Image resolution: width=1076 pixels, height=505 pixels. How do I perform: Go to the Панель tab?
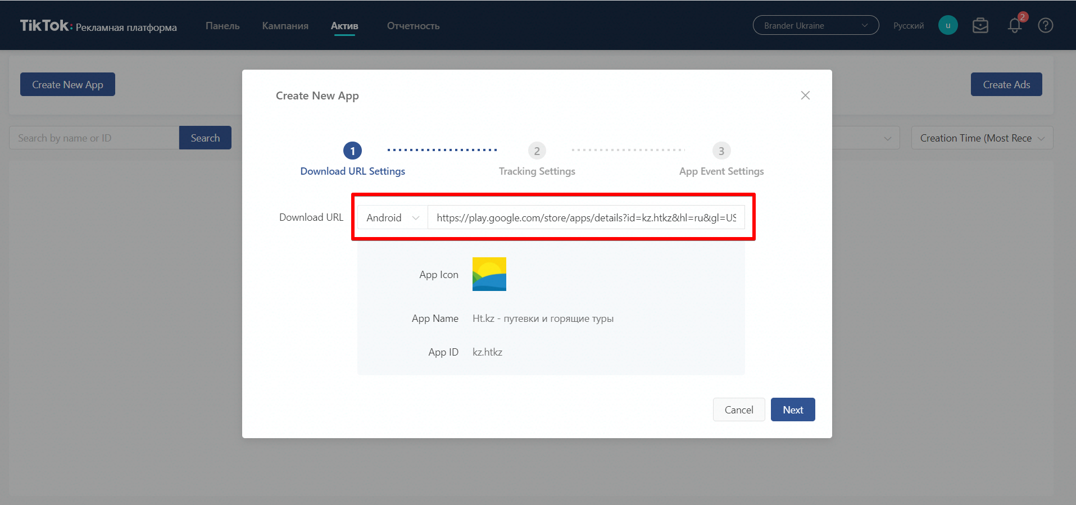pos(223,26)
